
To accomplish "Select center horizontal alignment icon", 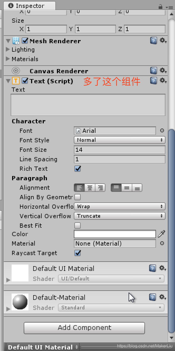I will [x=90, y=188].
